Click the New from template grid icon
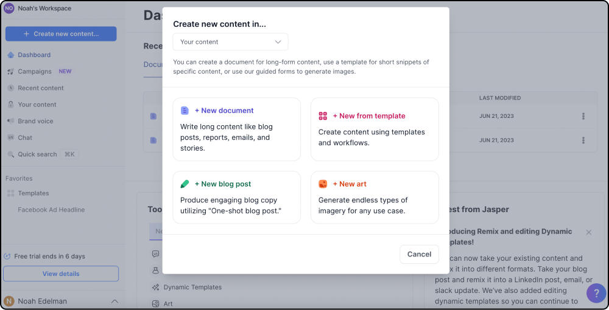The width and height of the screenshot is (609, 310). pyautogui.click(x=323, y=116)
